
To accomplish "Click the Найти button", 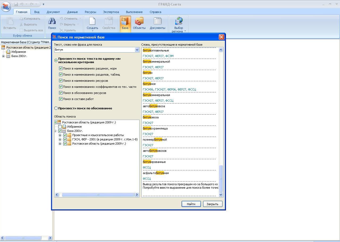I will [x=191, y=204].
